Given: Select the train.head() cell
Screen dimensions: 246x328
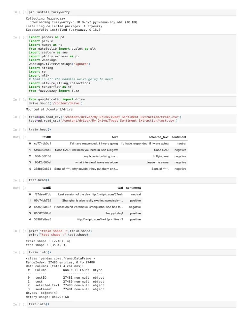Looking at the screenshot, I should pos(132,129).
